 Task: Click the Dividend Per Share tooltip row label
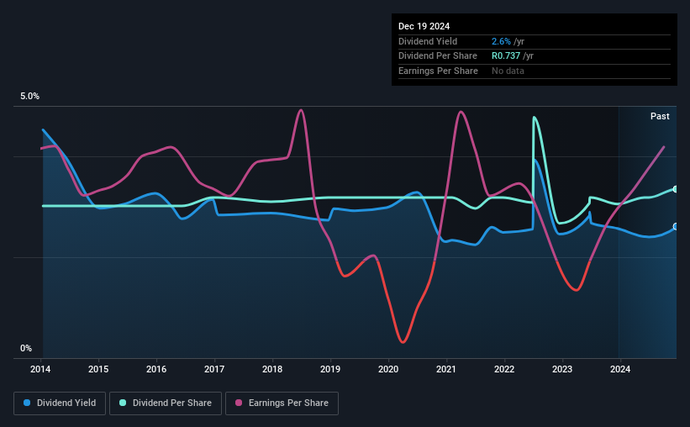coord(437,56)
